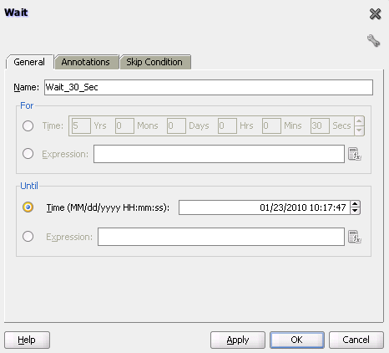Close the Wait dialog with X
This screenshot has width=389, height=353.
click(x=375, y=14)
